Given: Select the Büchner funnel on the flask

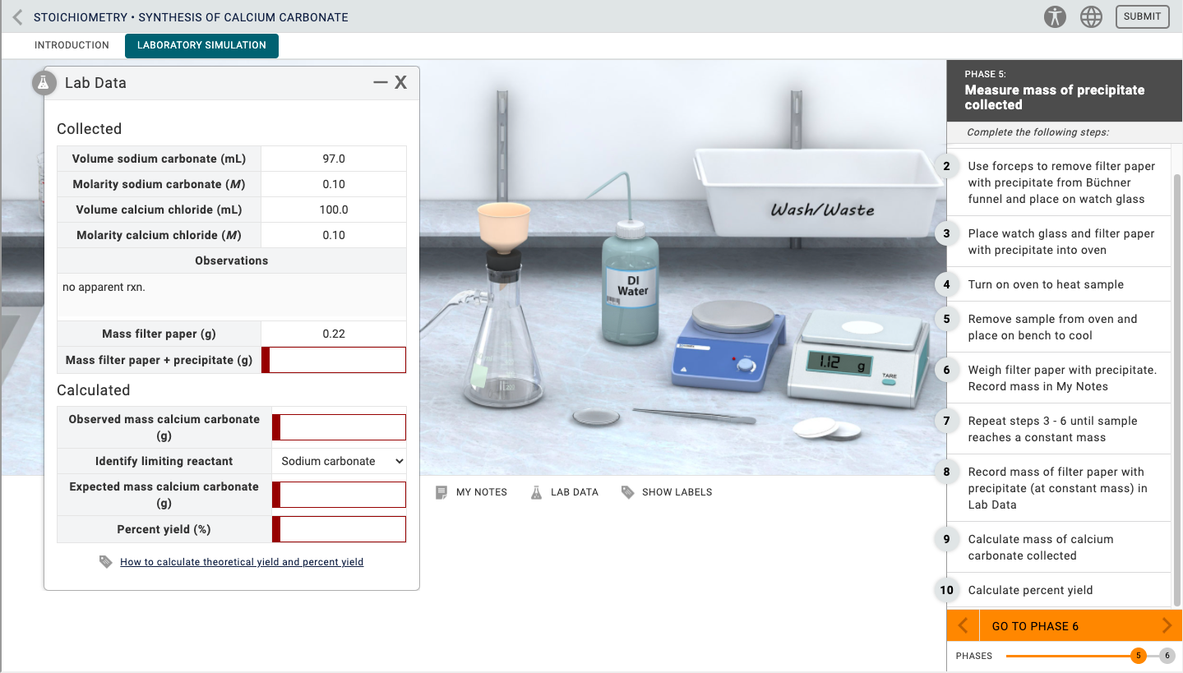Looking at the screenshot, I should click(504, 226).
